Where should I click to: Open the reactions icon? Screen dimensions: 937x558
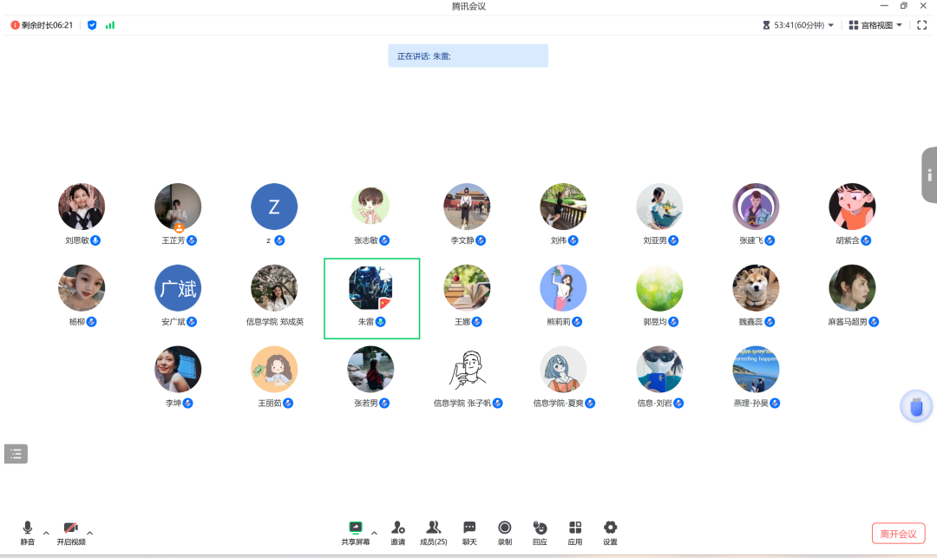click(x=540, y=528)
